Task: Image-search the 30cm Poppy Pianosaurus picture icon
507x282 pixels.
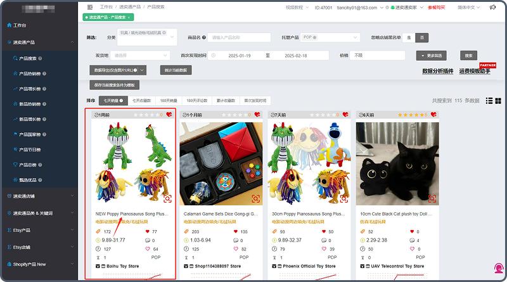Action: click(344, 198)
